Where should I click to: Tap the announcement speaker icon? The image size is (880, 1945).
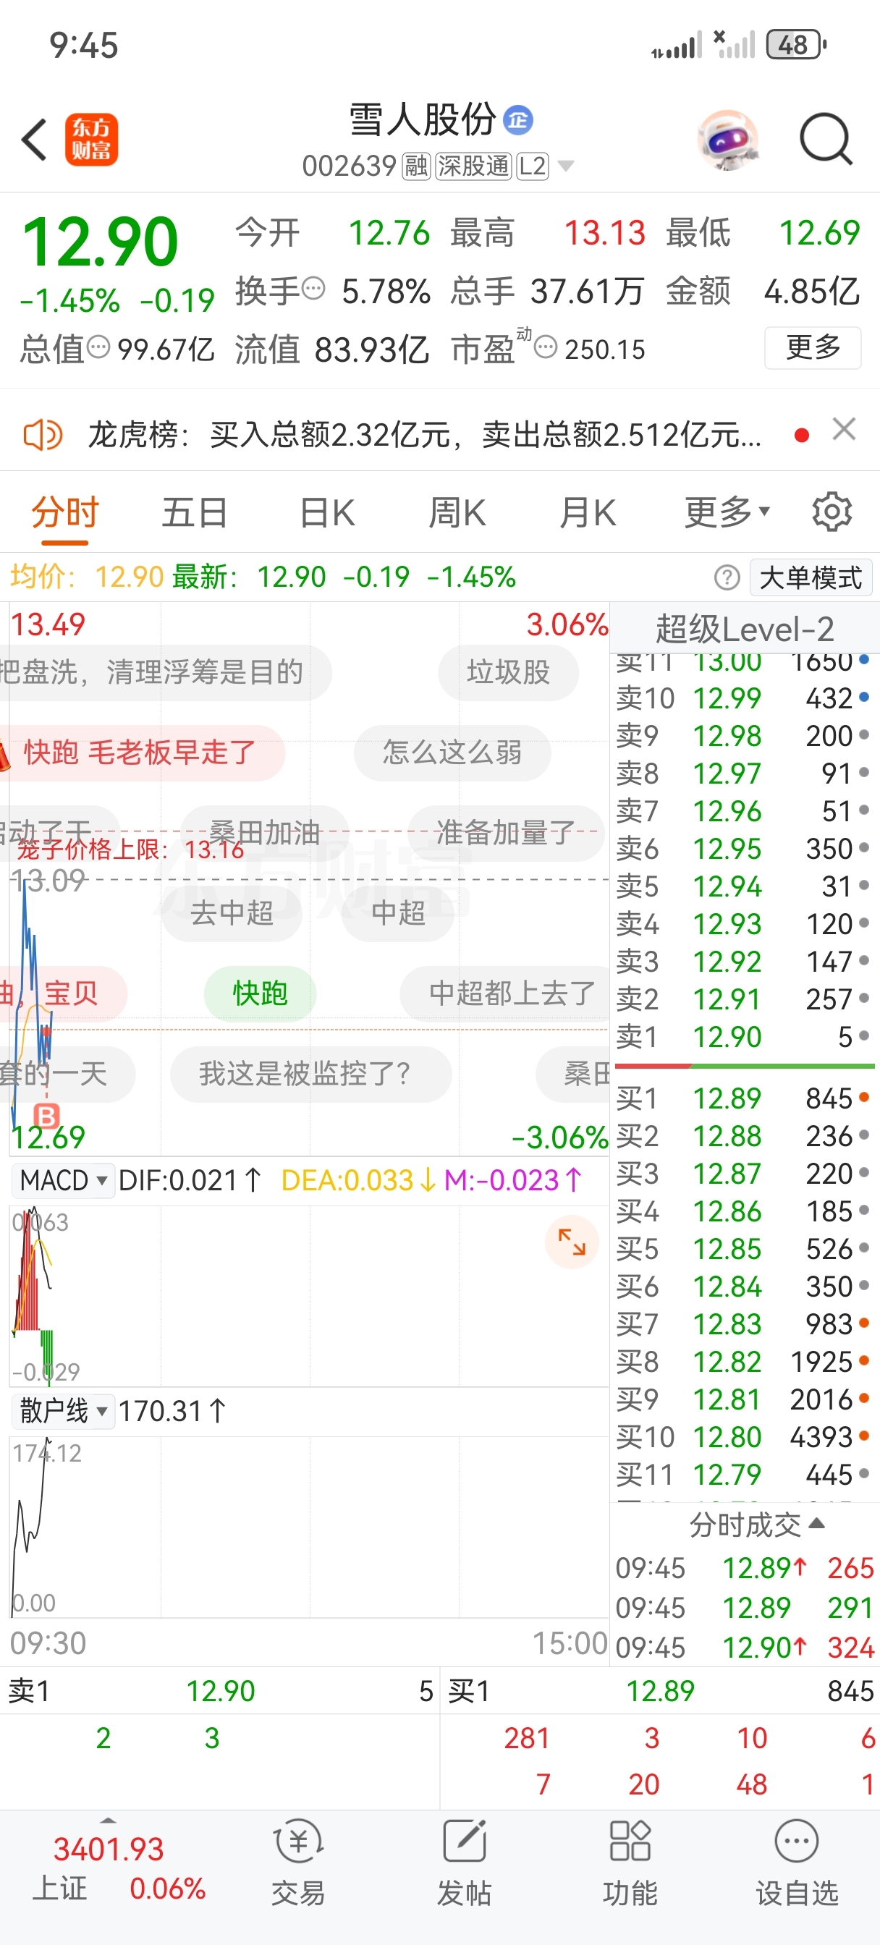[x=43, y=435]
